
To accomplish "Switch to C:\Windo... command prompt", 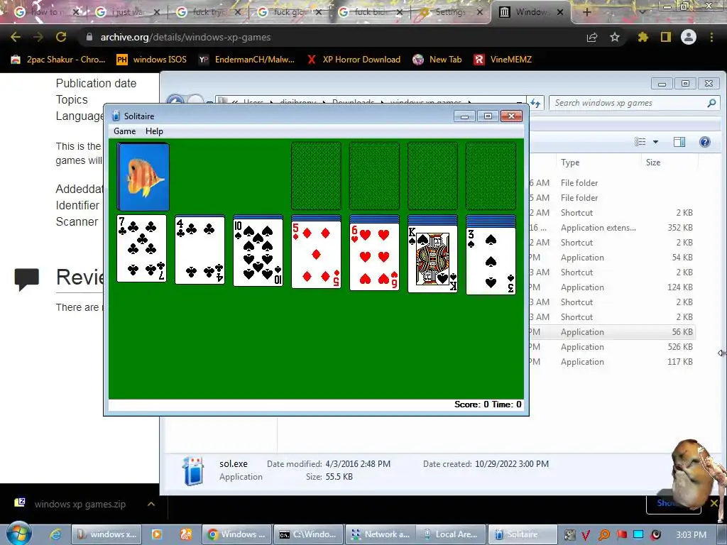I will pos(308,534).
